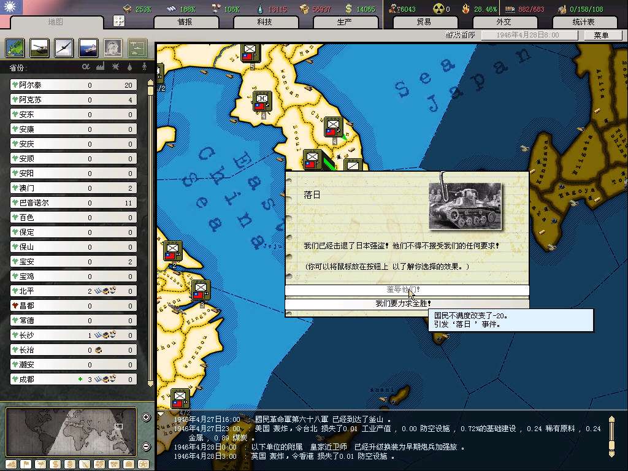Toggle the game paused indicator 游戏暂停
The height and width of the screenshot is (471, 628).
(460, 35)
